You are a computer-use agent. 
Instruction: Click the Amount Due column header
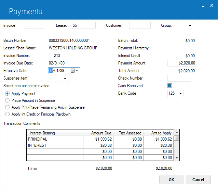pyautogui.click(x=98, y=133)
